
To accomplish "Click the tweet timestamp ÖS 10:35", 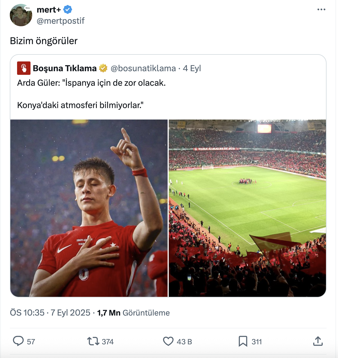I will (27, 313).
